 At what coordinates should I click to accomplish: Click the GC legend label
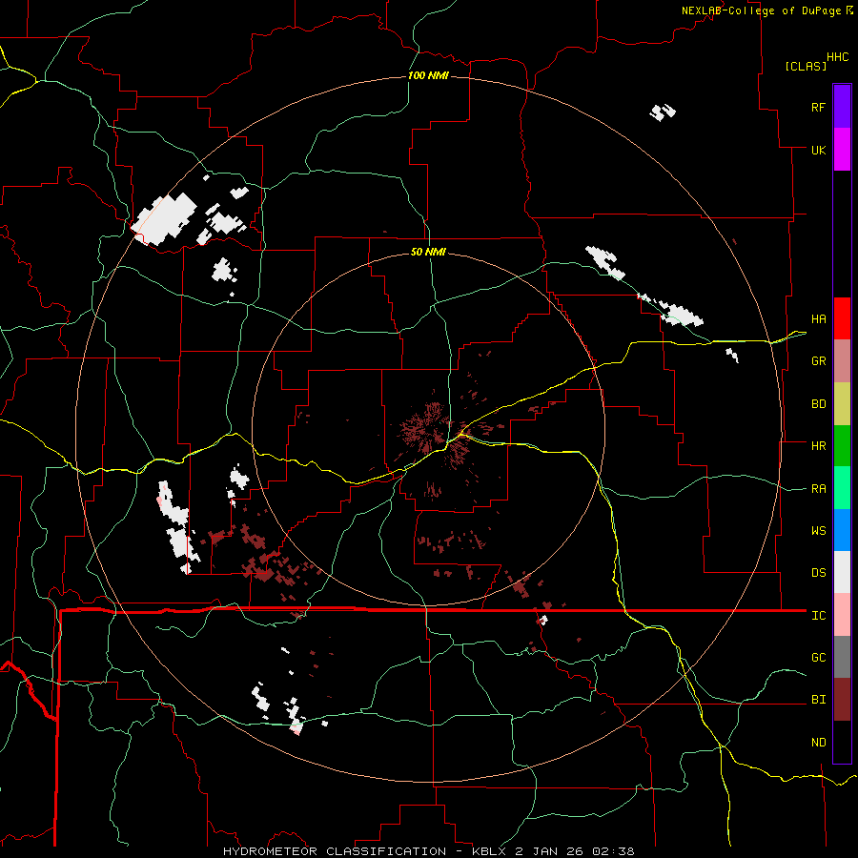tap(819, 658)
